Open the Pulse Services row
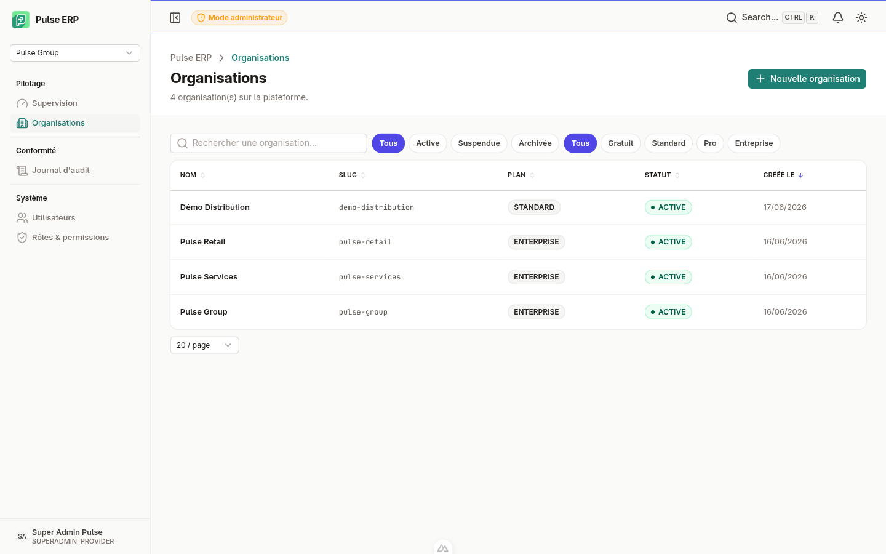Viewport: 886px width, 554px height. pos(518,277)
